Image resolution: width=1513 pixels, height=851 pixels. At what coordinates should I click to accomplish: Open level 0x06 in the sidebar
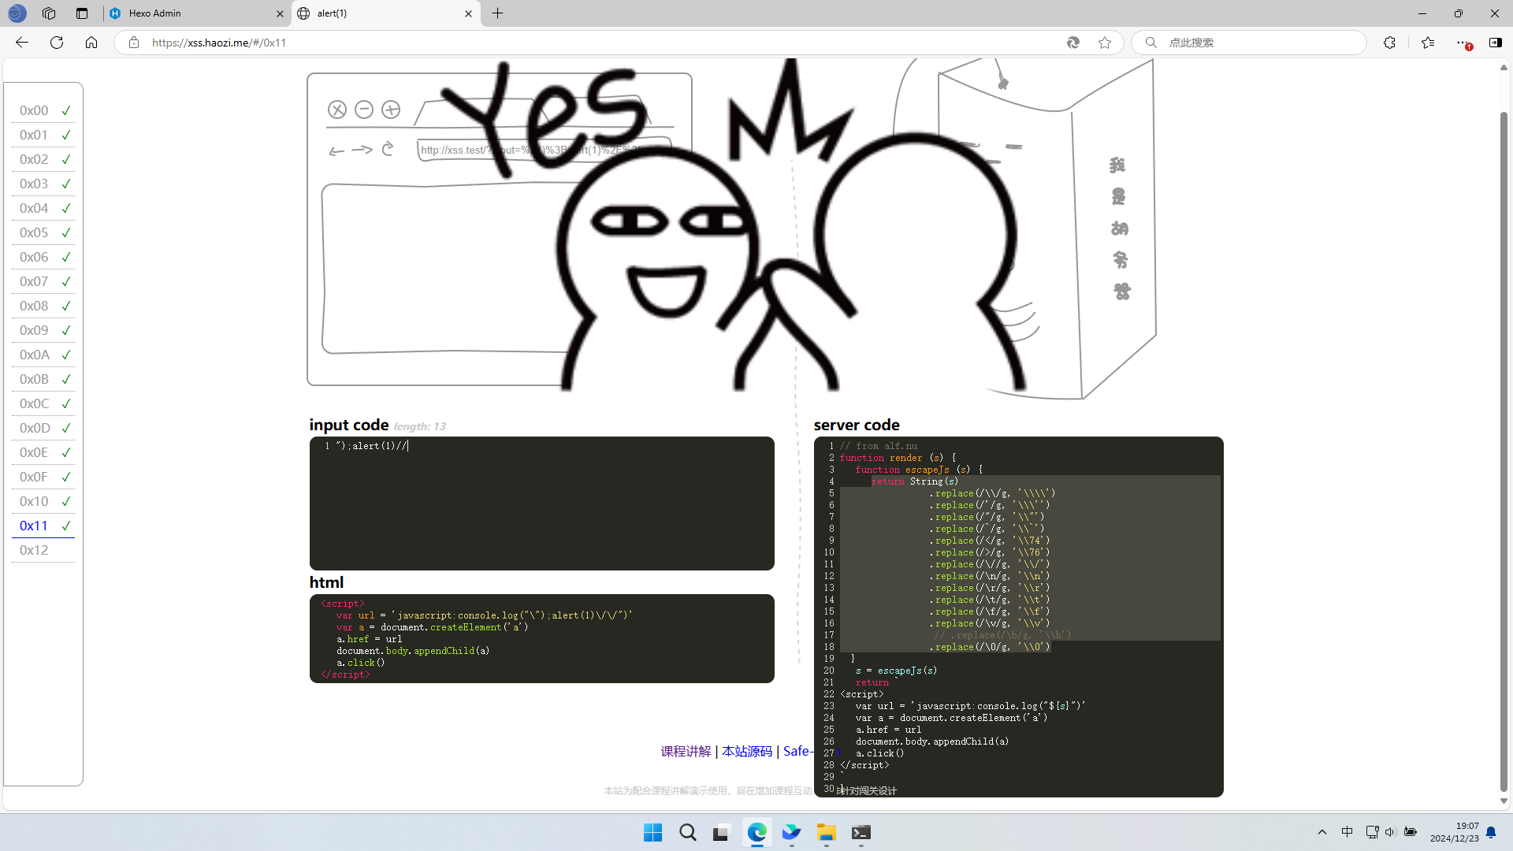point(43,257)
